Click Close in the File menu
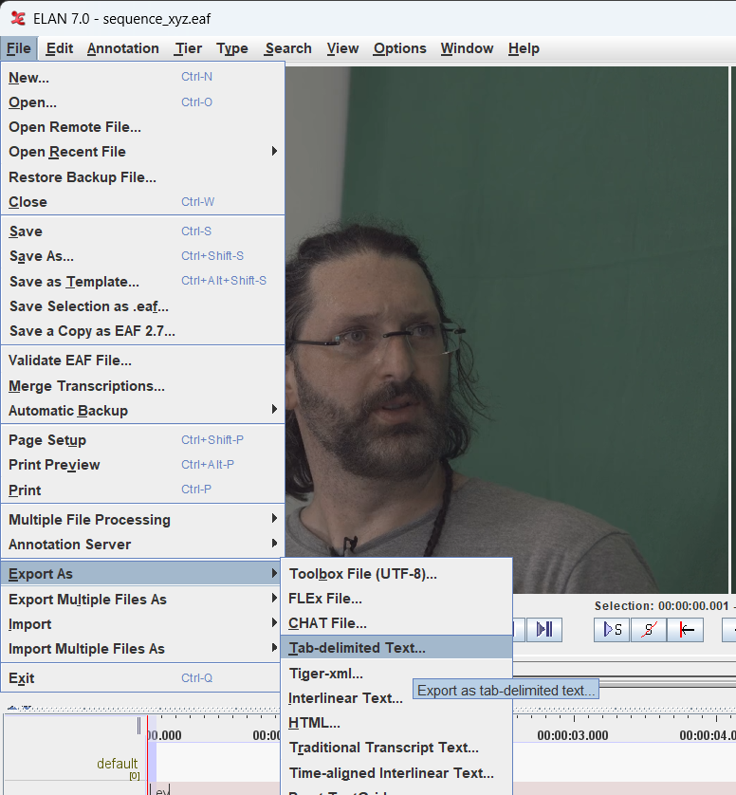 pyautogui.click(x=142, y=202)
